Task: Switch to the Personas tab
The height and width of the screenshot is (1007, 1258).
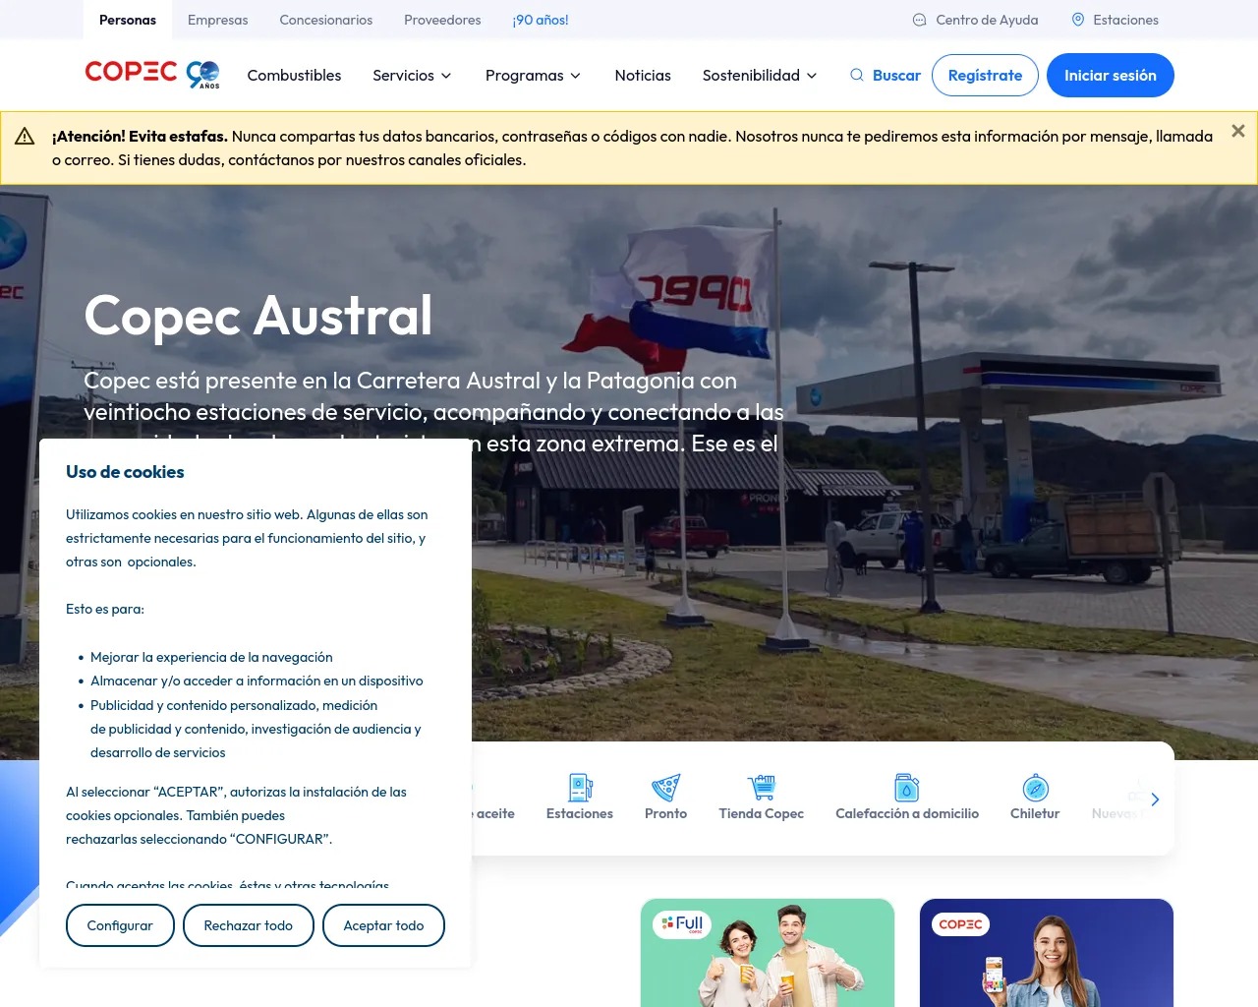Action: 128,20
